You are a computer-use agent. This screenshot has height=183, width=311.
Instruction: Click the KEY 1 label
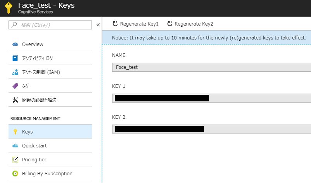119,86
